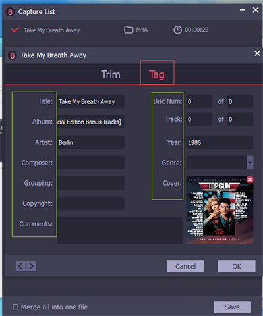Click the Take My Breath Away dialog logo icon
The image size is (263, 316).
tap(13, 55)
